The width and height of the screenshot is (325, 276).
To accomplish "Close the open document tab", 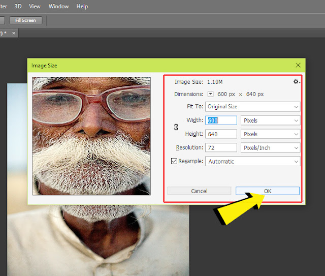I will point(14,33).
